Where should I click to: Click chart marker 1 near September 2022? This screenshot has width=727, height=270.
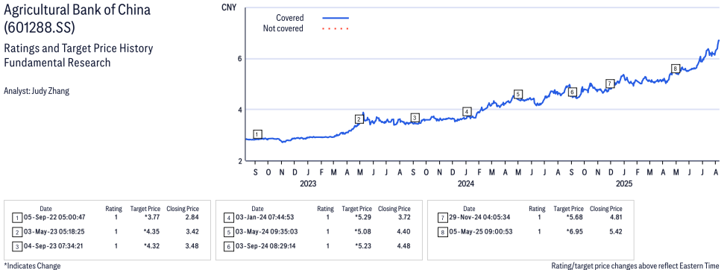[258, 134]
